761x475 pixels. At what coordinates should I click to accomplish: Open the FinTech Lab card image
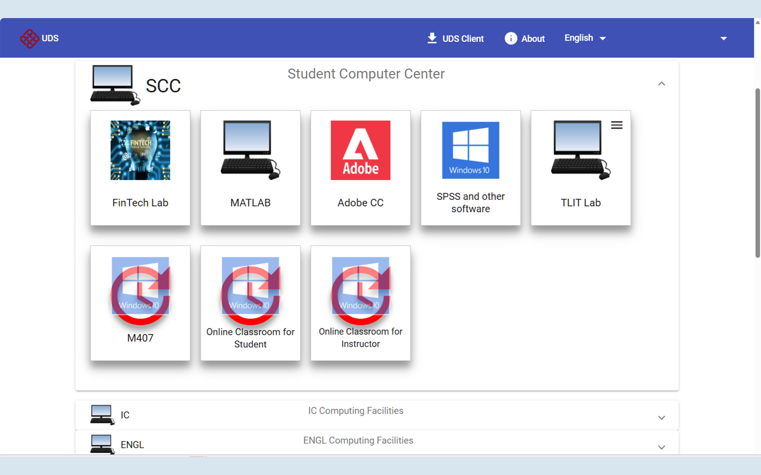click(x=140, y=150)
